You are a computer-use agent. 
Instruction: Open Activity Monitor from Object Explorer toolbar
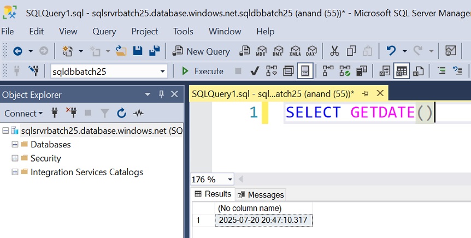pos(138,113)
